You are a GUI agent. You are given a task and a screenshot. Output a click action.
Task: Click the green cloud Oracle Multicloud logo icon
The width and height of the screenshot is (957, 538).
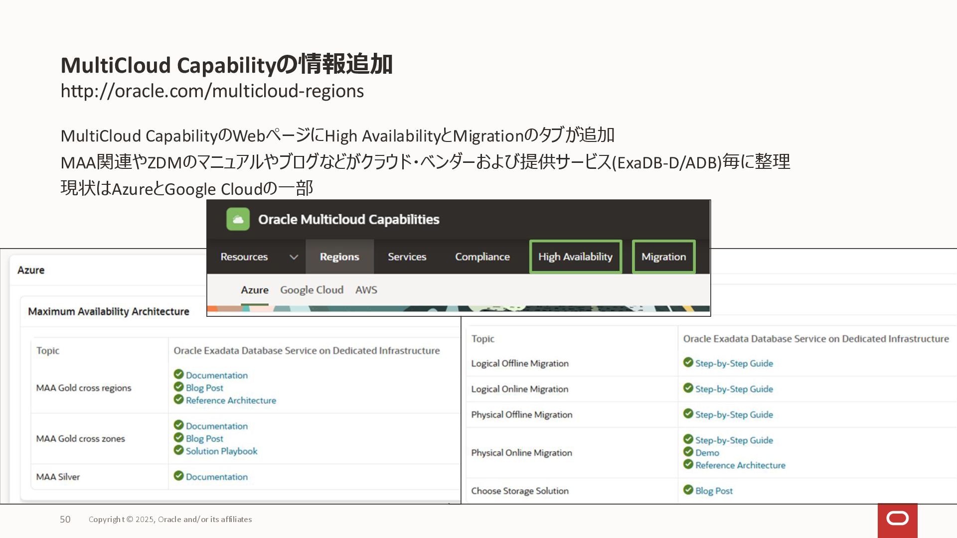238,219
